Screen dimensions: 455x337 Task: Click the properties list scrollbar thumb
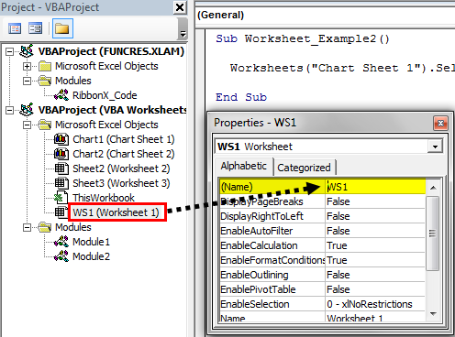(432, 234)
